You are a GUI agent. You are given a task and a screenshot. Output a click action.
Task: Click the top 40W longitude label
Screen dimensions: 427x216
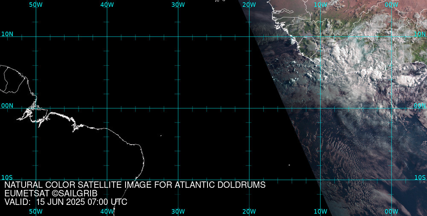click(107, 5)
